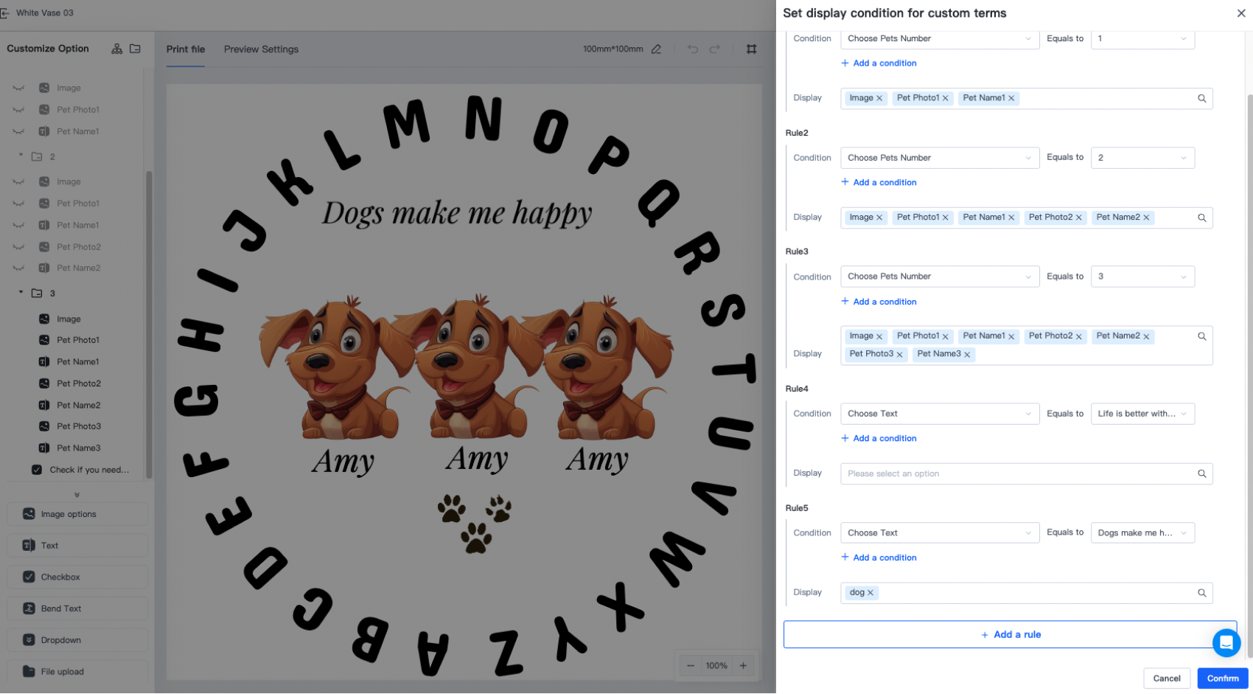Viewport: 1253px width, 694px height.
Task: Click the Pet Photo3 image layer icon
Action: (44, 426)
